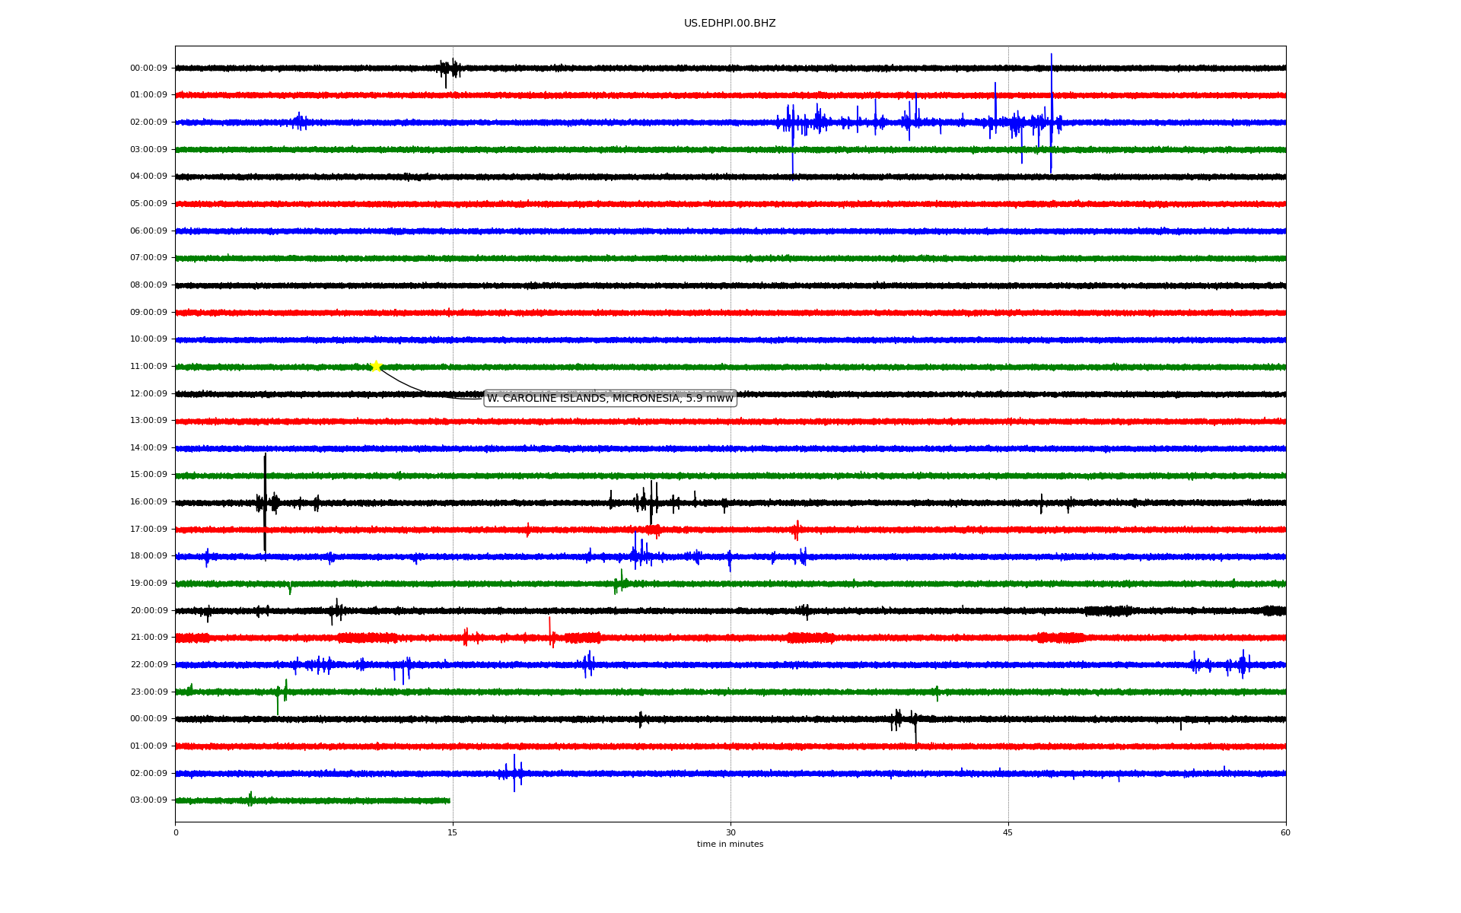Click the yellow earthquake star marker

point(376,366)
